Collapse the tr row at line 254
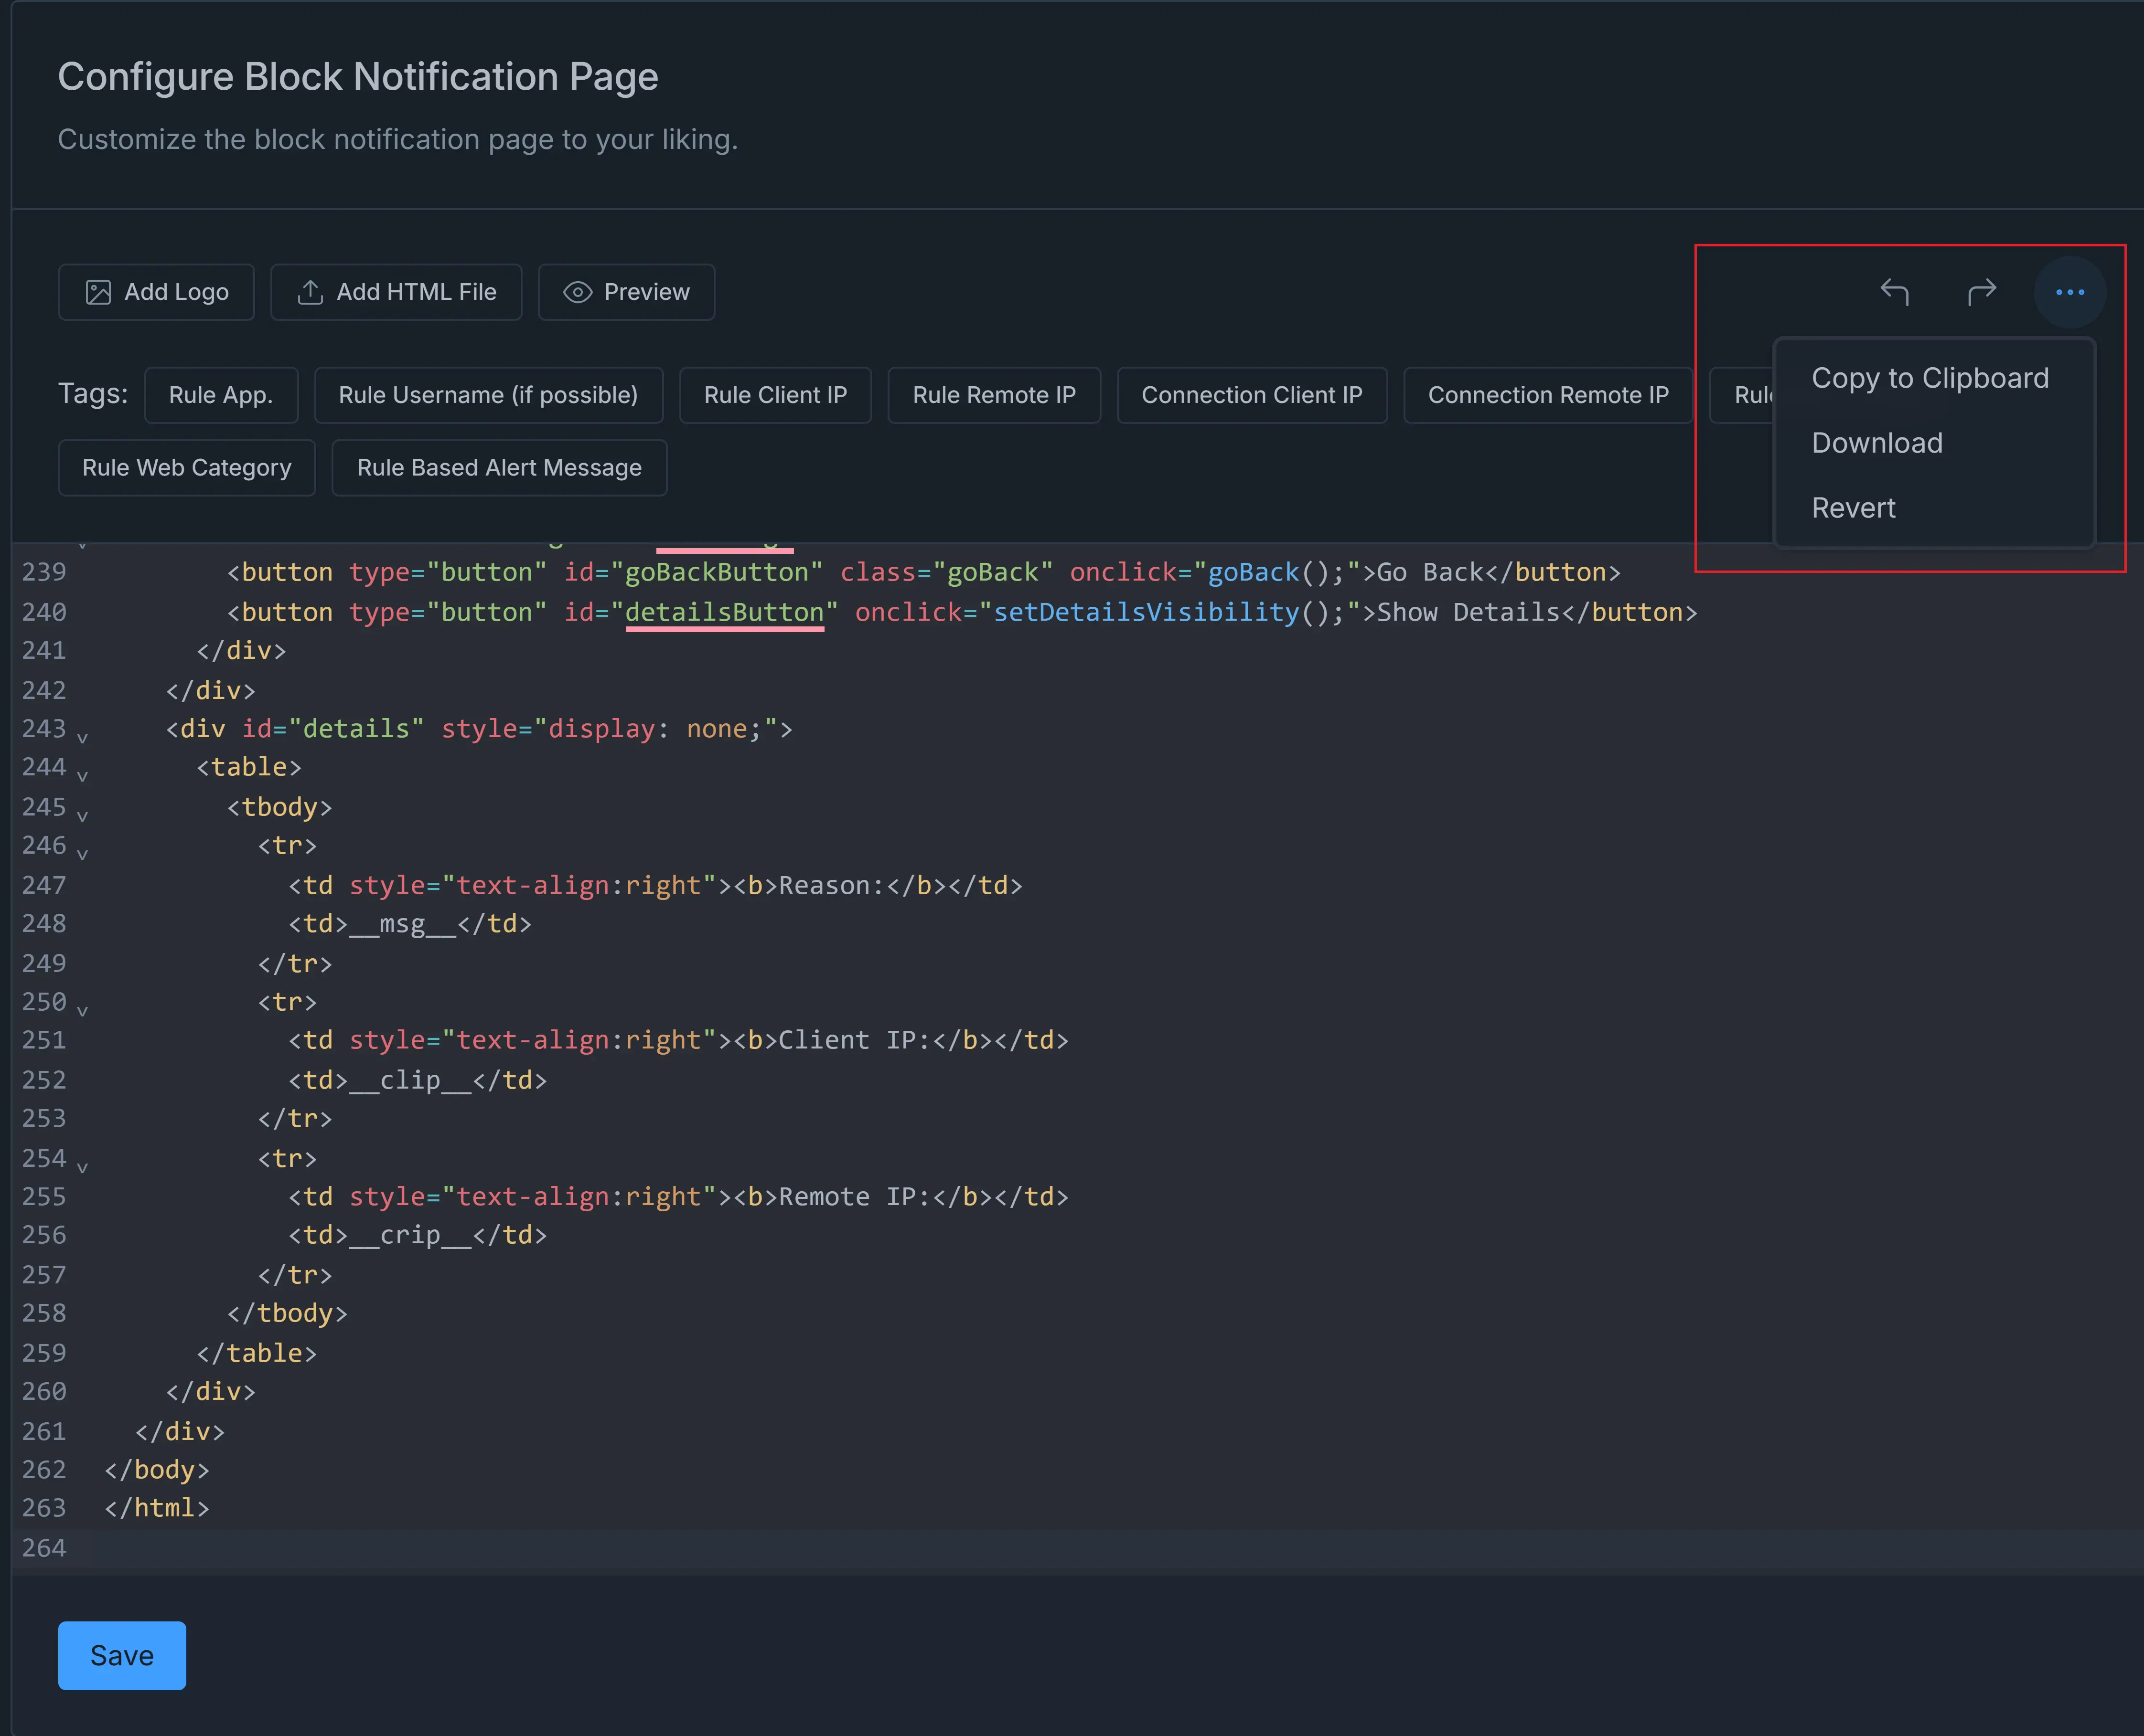Screen dimensions: 2144x1736 (82, 1167)
